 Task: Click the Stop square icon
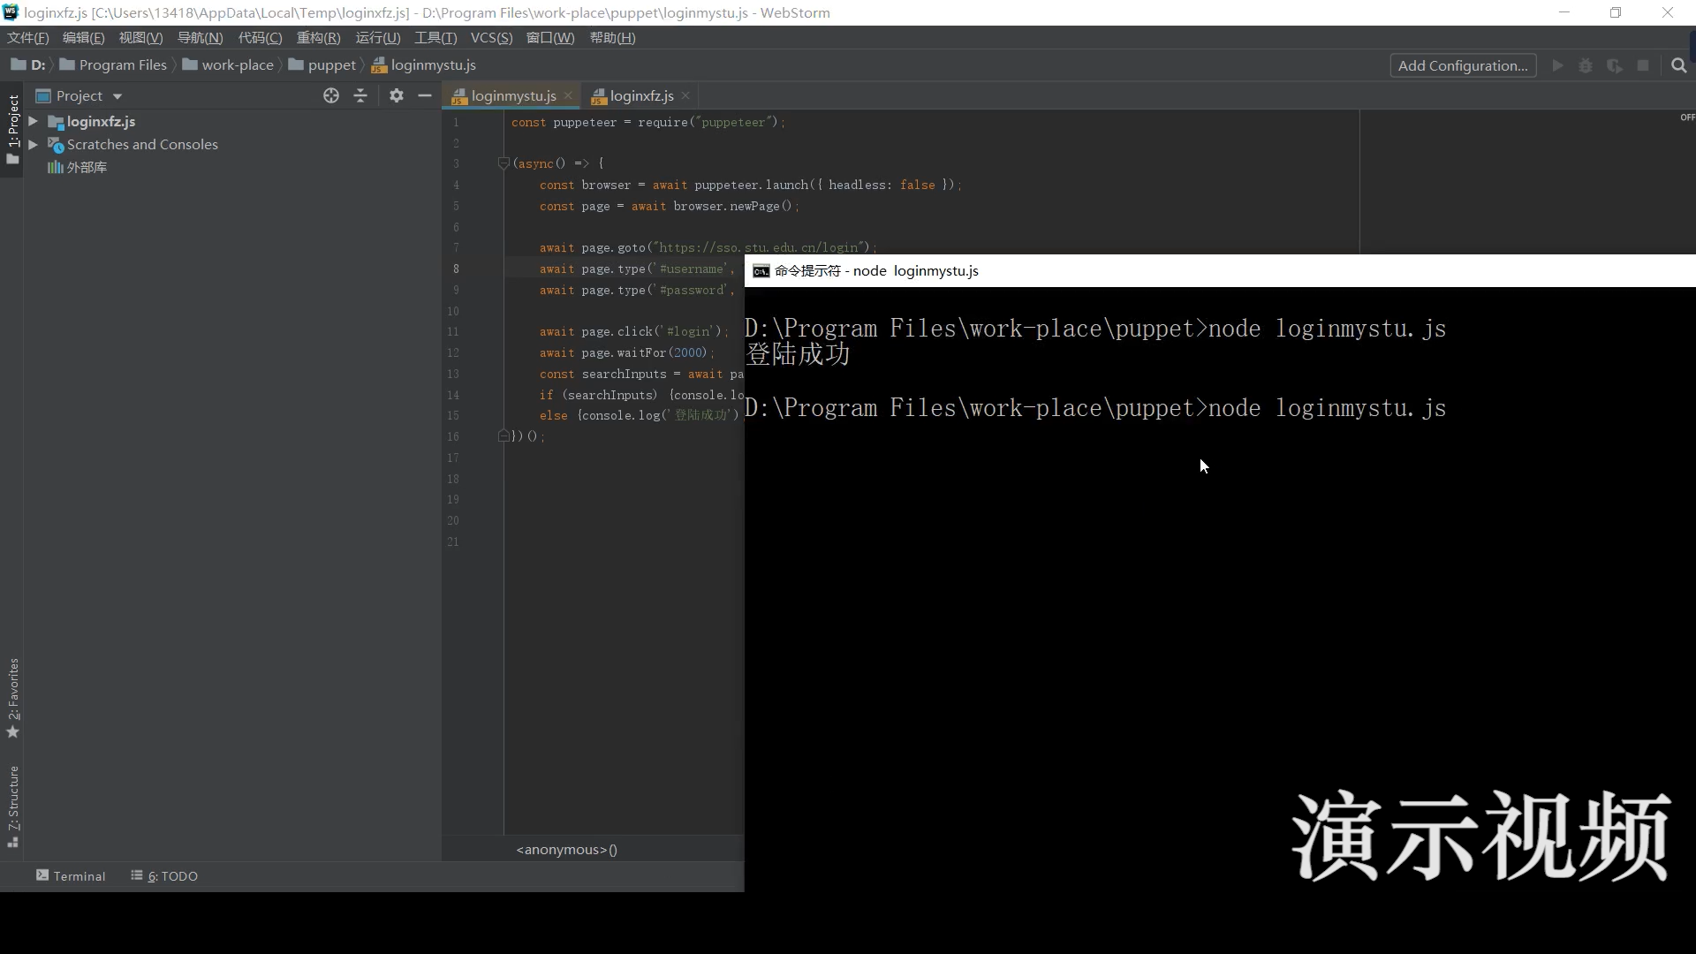(1643, 65)
